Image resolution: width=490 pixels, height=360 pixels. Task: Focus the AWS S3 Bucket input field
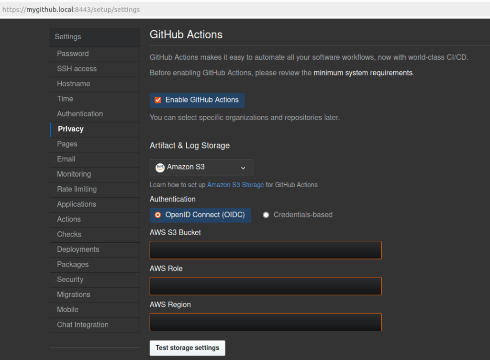click(x=266, y=250)
